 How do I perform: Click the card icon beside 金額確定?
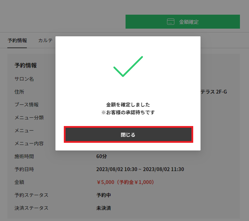pos(171,22)
